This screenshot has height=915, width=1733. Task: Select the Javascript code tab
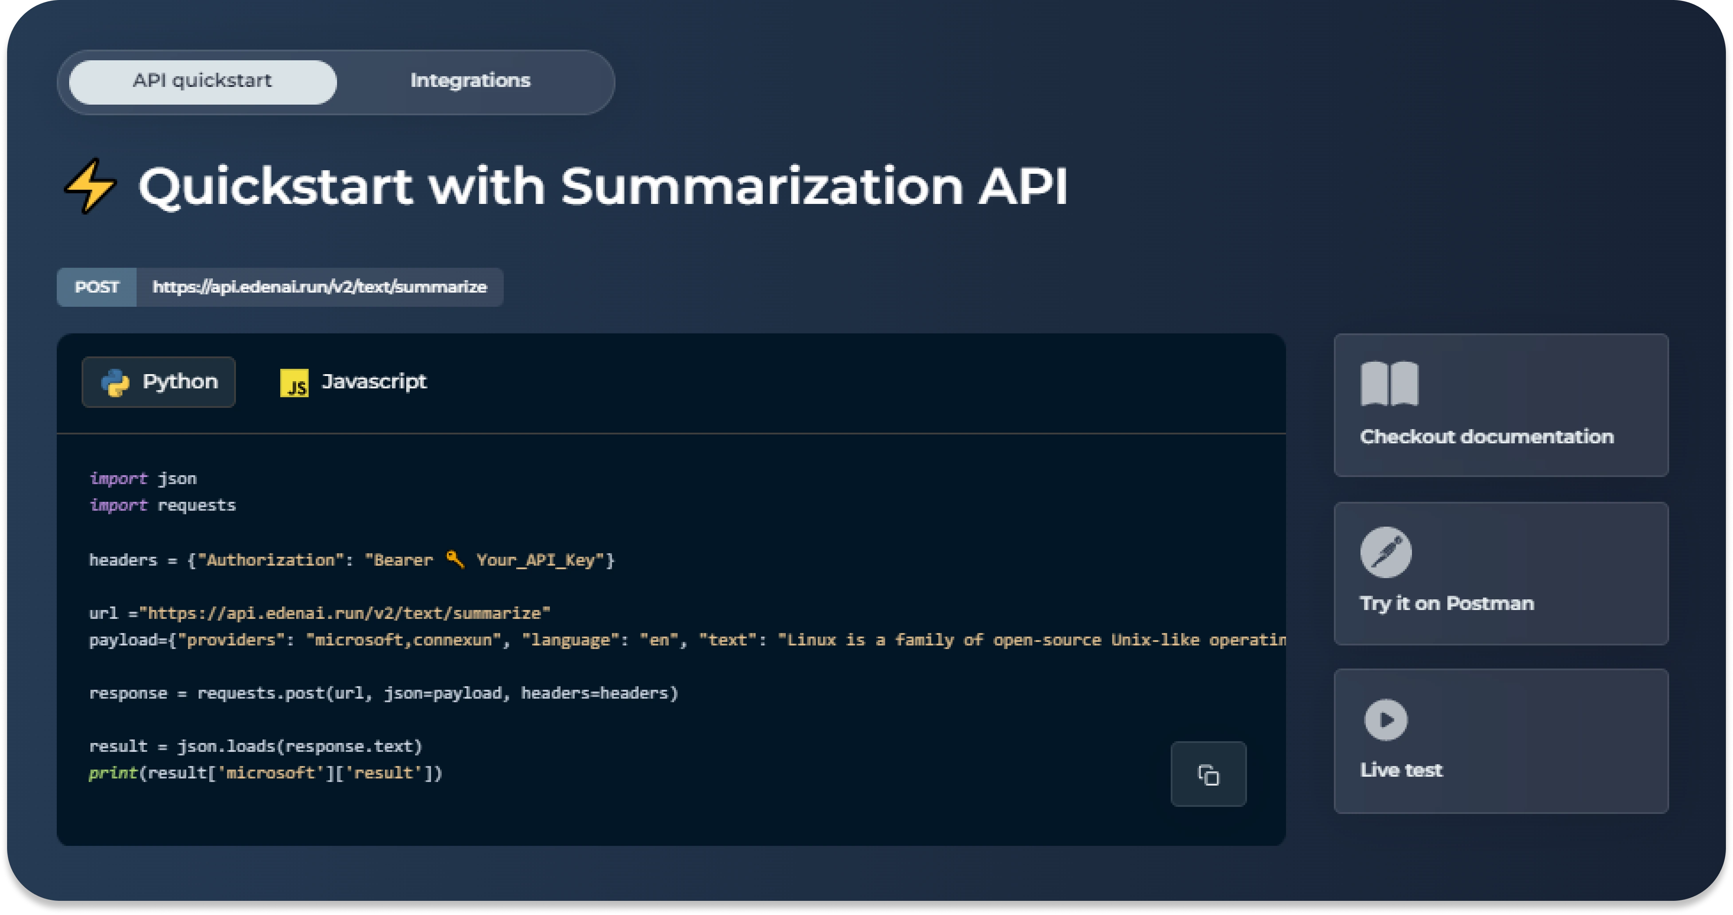(353, 382)
